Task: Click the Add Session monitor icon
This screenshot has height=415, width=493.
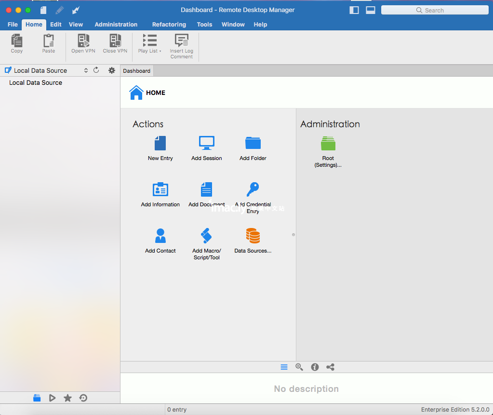Action: click(207, 143)
